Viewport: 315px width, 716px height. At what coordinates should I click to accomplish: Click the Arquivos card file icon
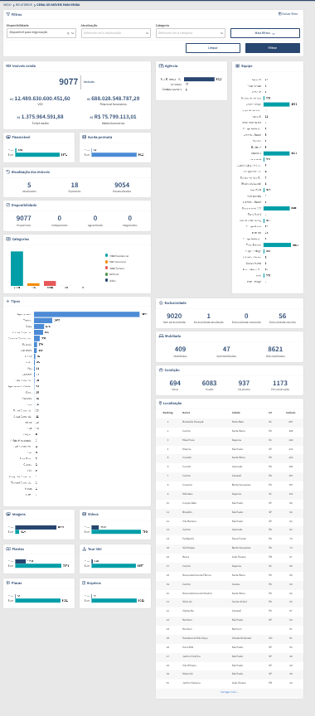[85, 583]
